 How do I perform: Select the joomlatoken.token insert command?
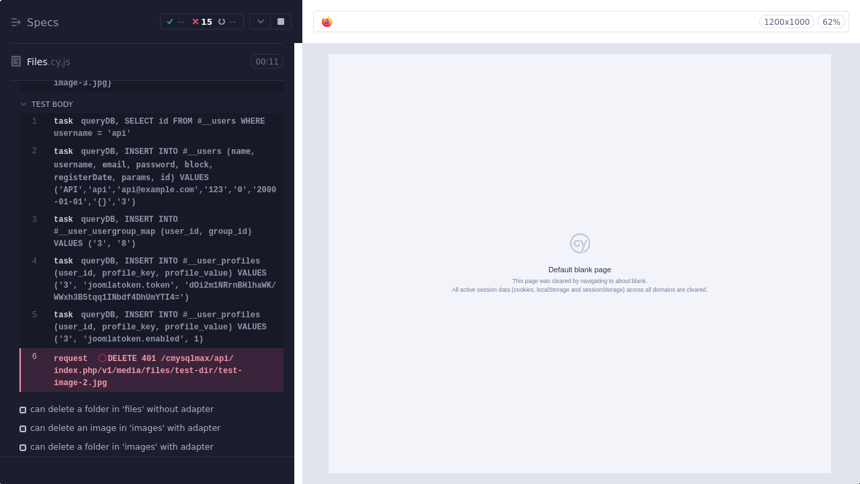152,280
